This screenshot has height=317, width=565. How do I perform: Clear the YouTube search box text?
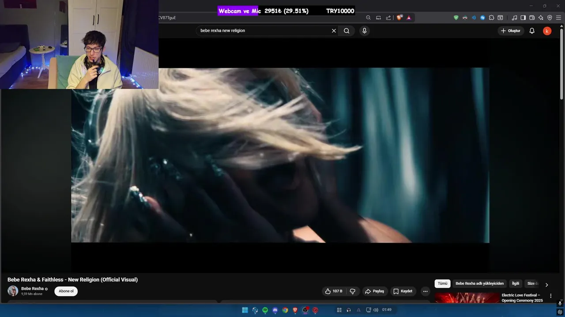(334, 31)
